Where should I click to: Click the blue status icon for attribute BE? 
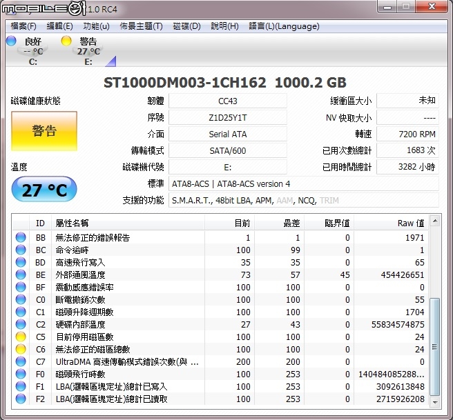(21, 274)
